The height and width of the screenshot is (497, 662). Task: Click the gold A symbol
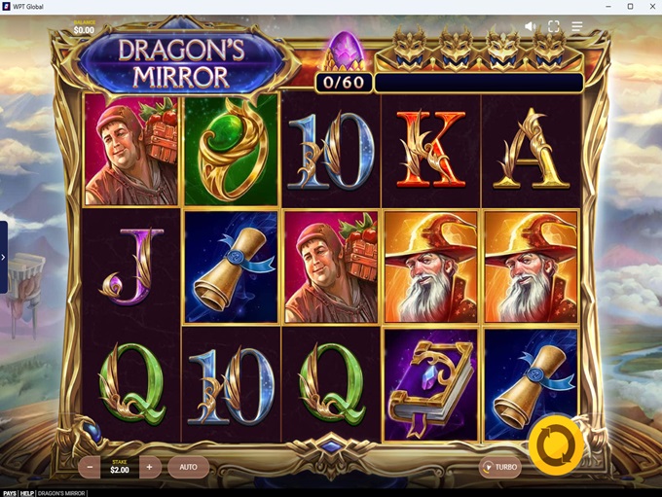pyautogui.click(x=532, y=149)
